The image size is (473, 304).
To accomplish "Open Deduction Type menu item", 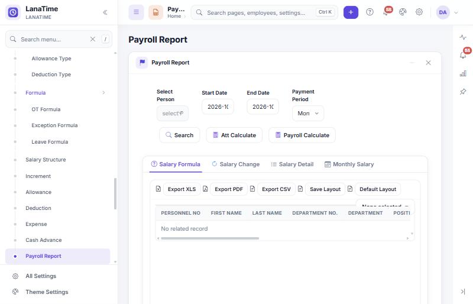I will (51, 75).
